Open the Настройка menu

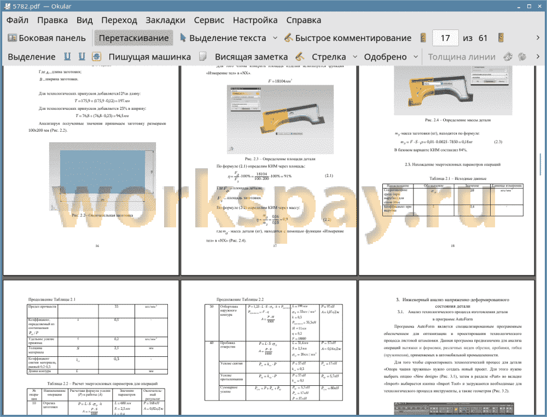255,20
